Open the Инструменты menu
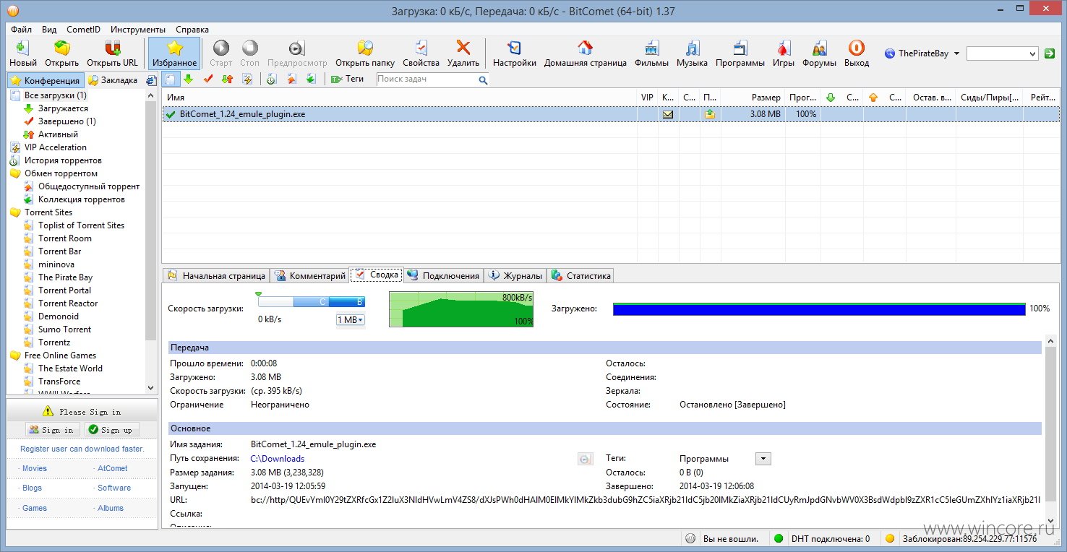 [x=138, y=30]
